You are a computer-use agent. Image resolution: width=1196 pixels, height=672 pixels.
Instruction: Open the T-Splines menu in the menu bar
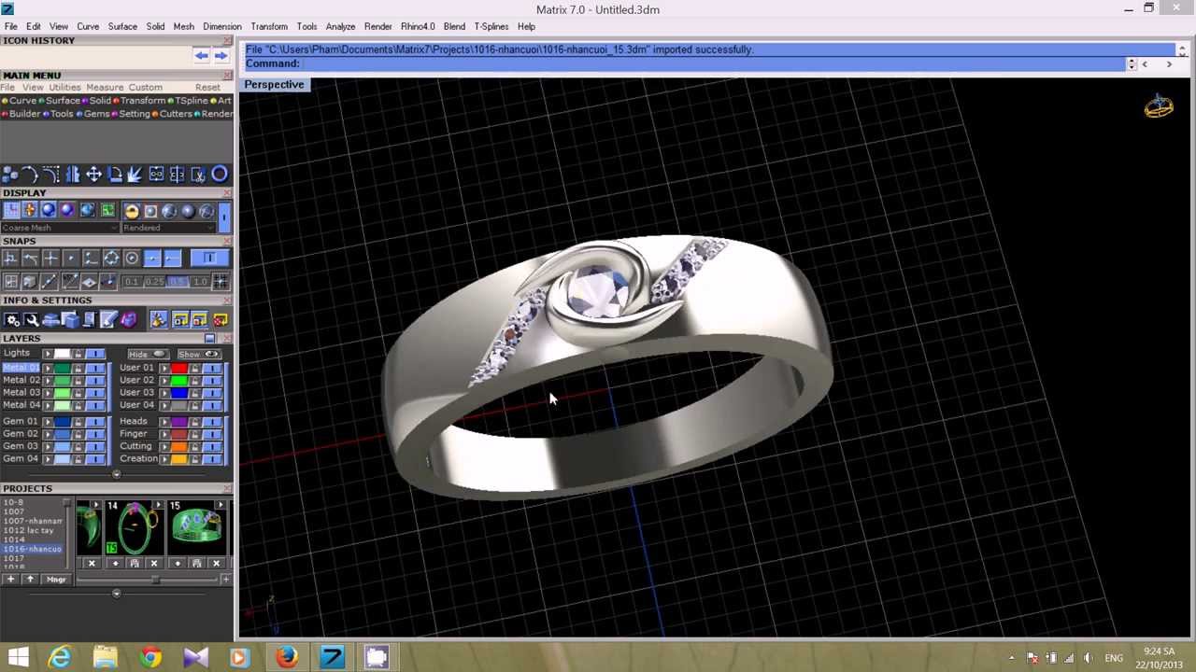click(x=491, y=26)
